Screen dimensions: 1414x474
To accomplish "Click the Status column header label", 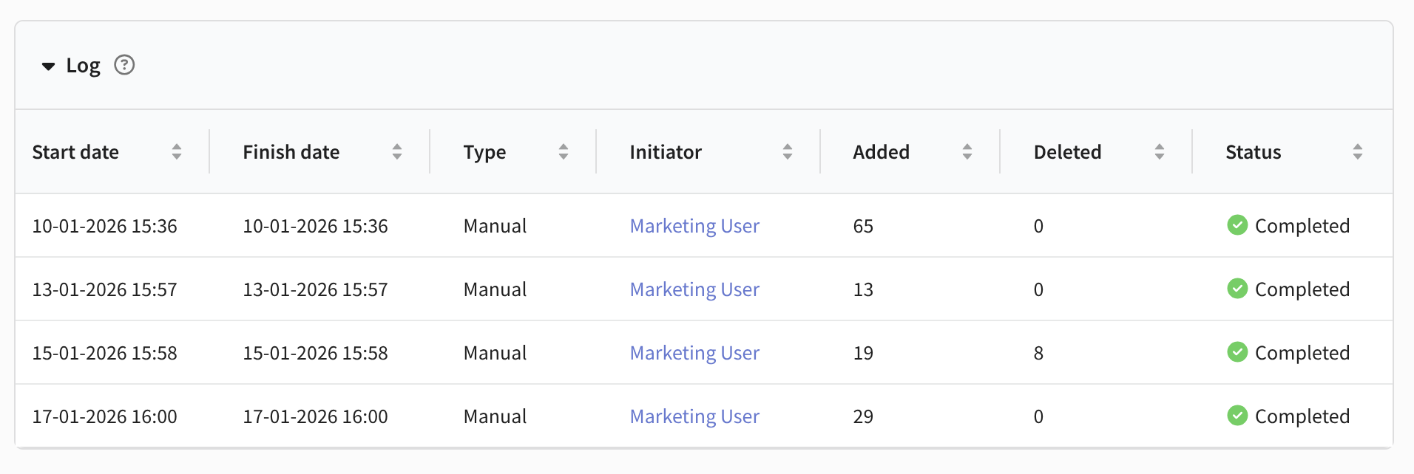I will [1253, 152].
